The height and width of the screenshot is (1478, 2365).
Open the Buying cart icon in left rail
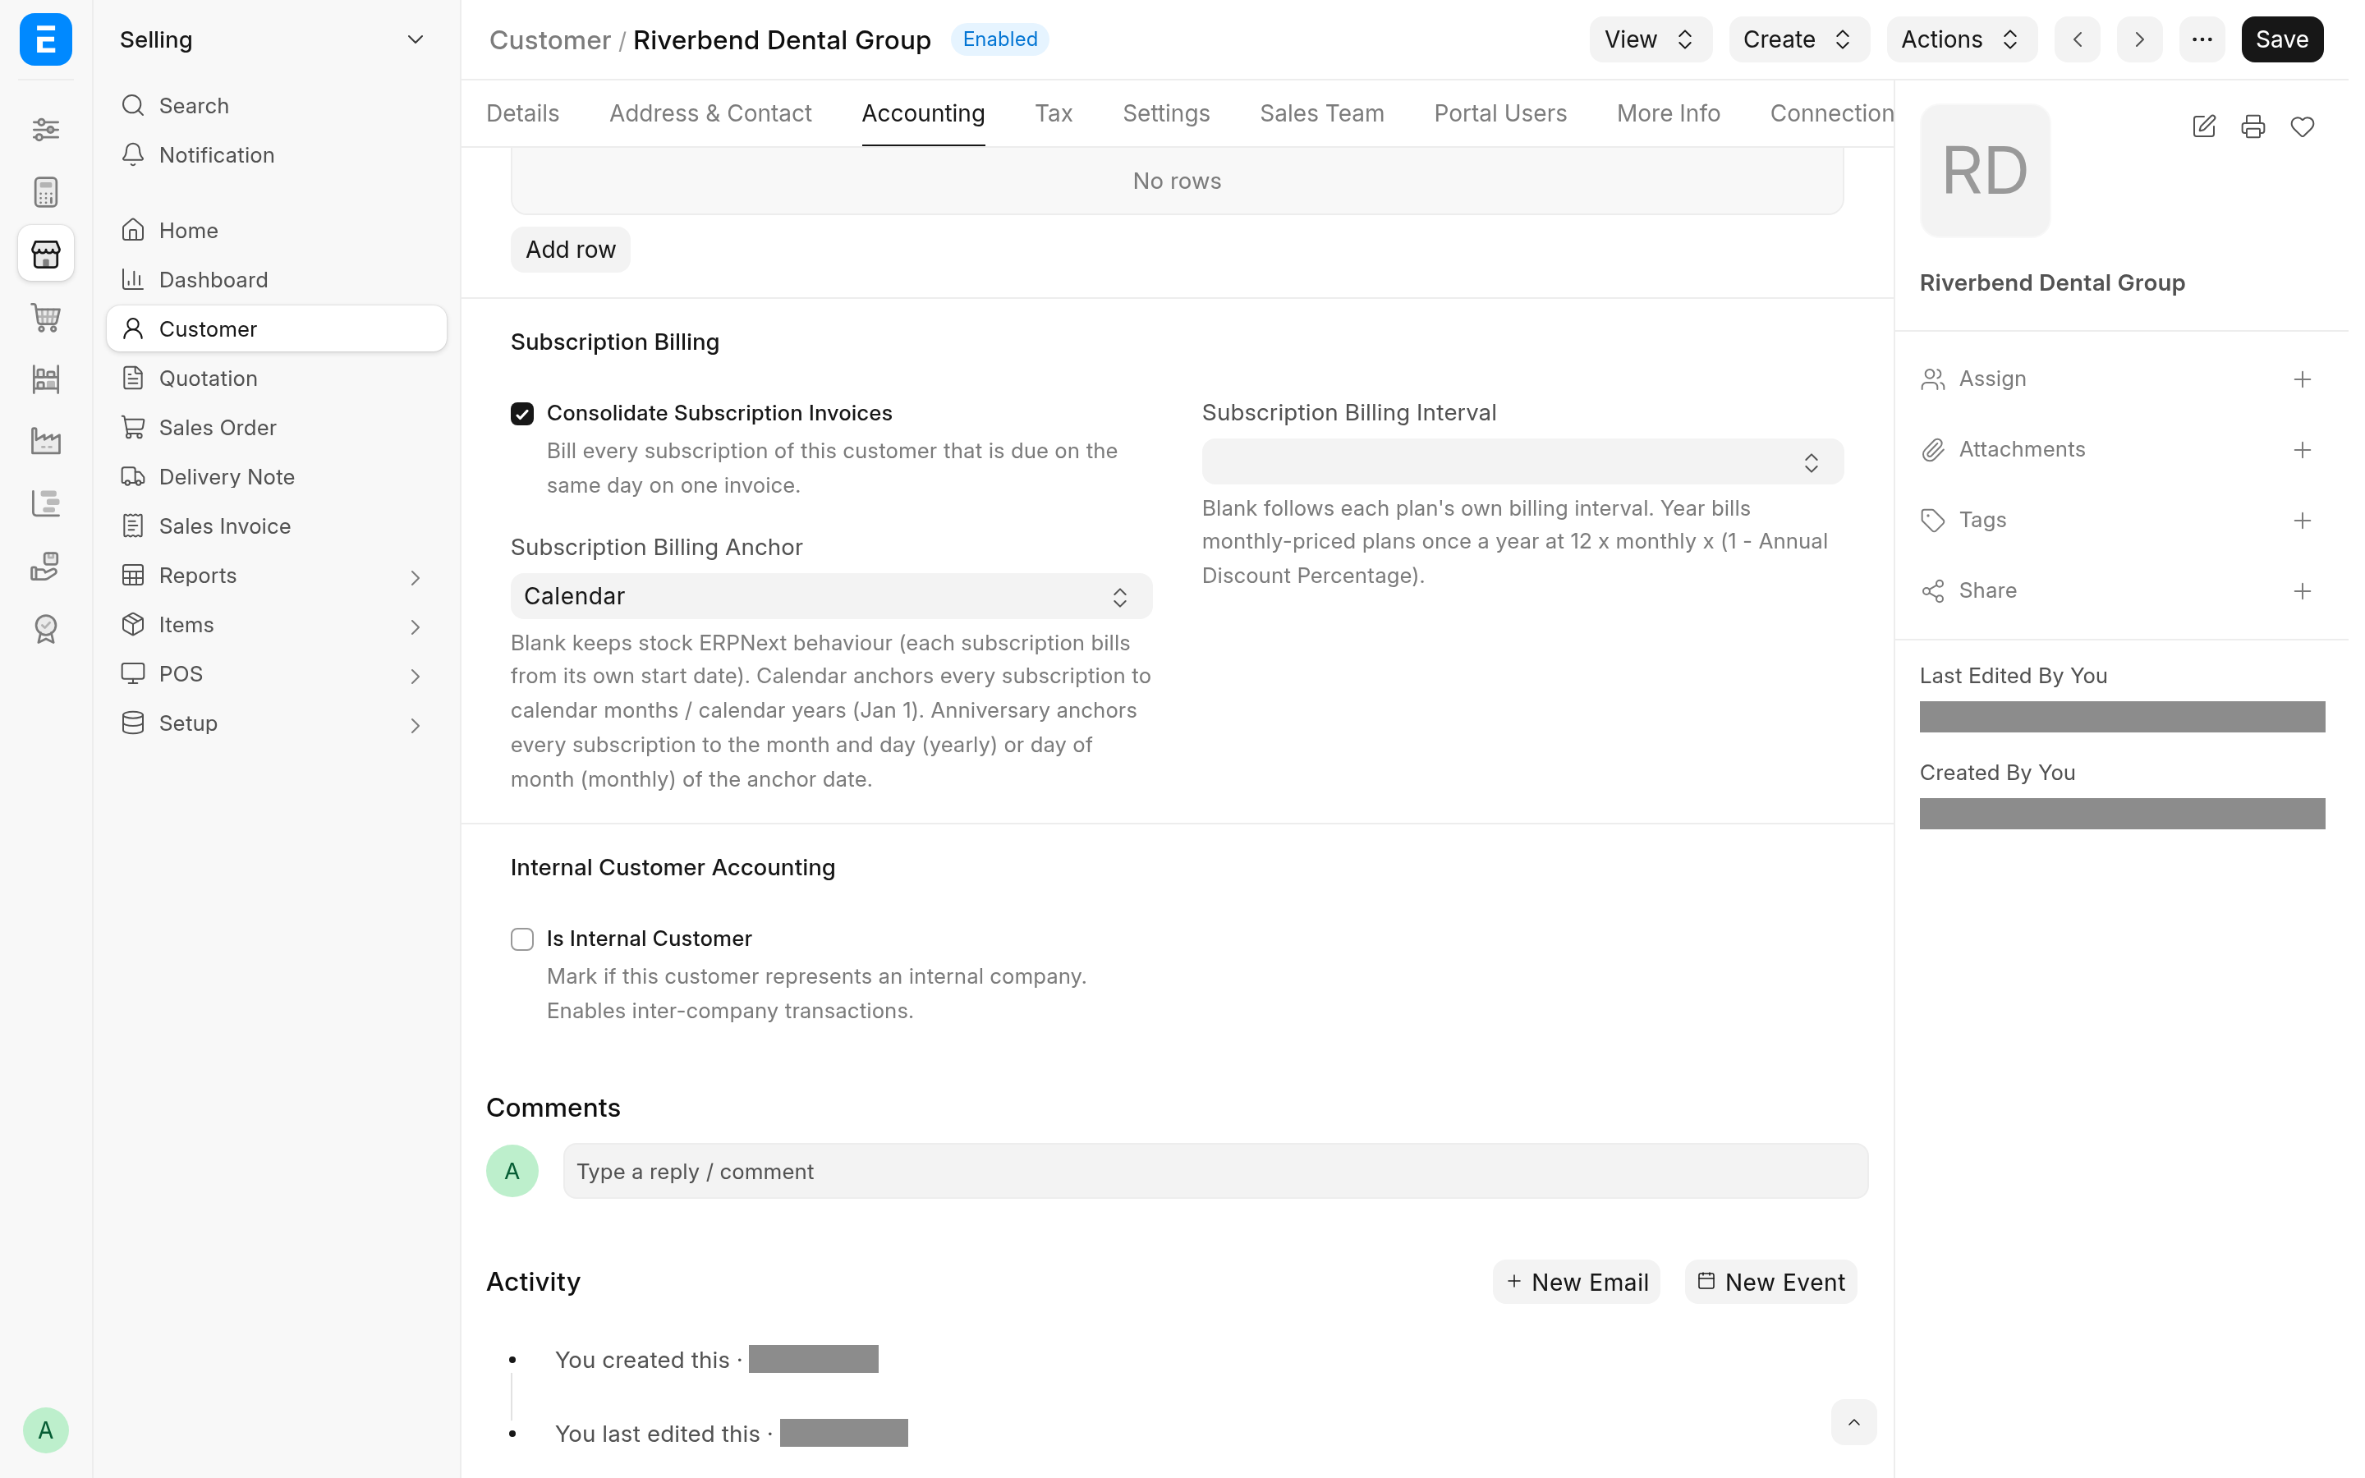[x=46, y=317]
